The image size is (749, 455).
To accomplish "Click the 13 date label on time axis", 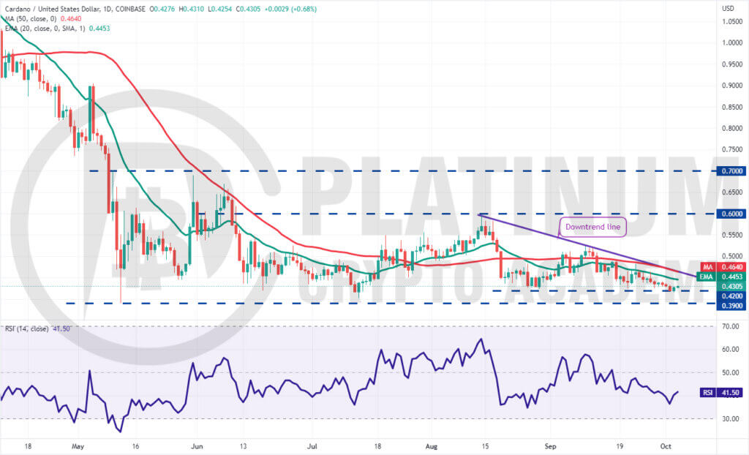I will (x=243, y=446).
